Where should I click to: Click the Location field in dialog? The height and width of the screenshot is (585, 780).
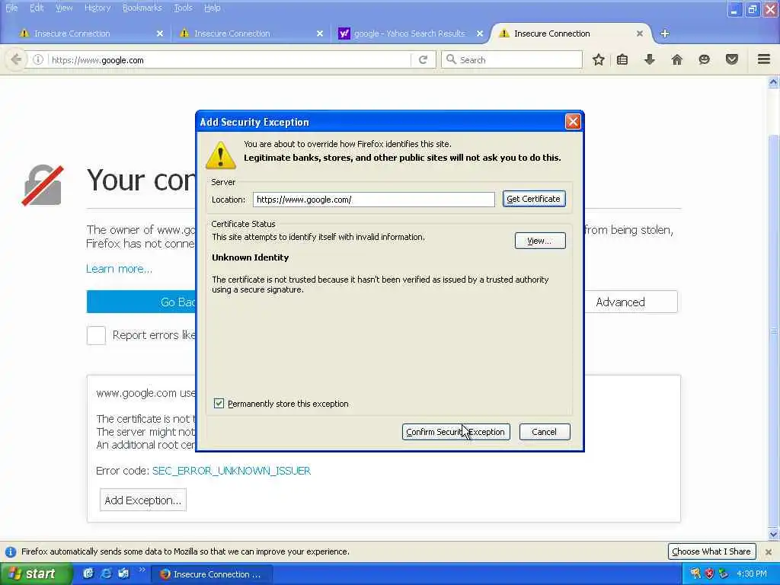[373, 200]
